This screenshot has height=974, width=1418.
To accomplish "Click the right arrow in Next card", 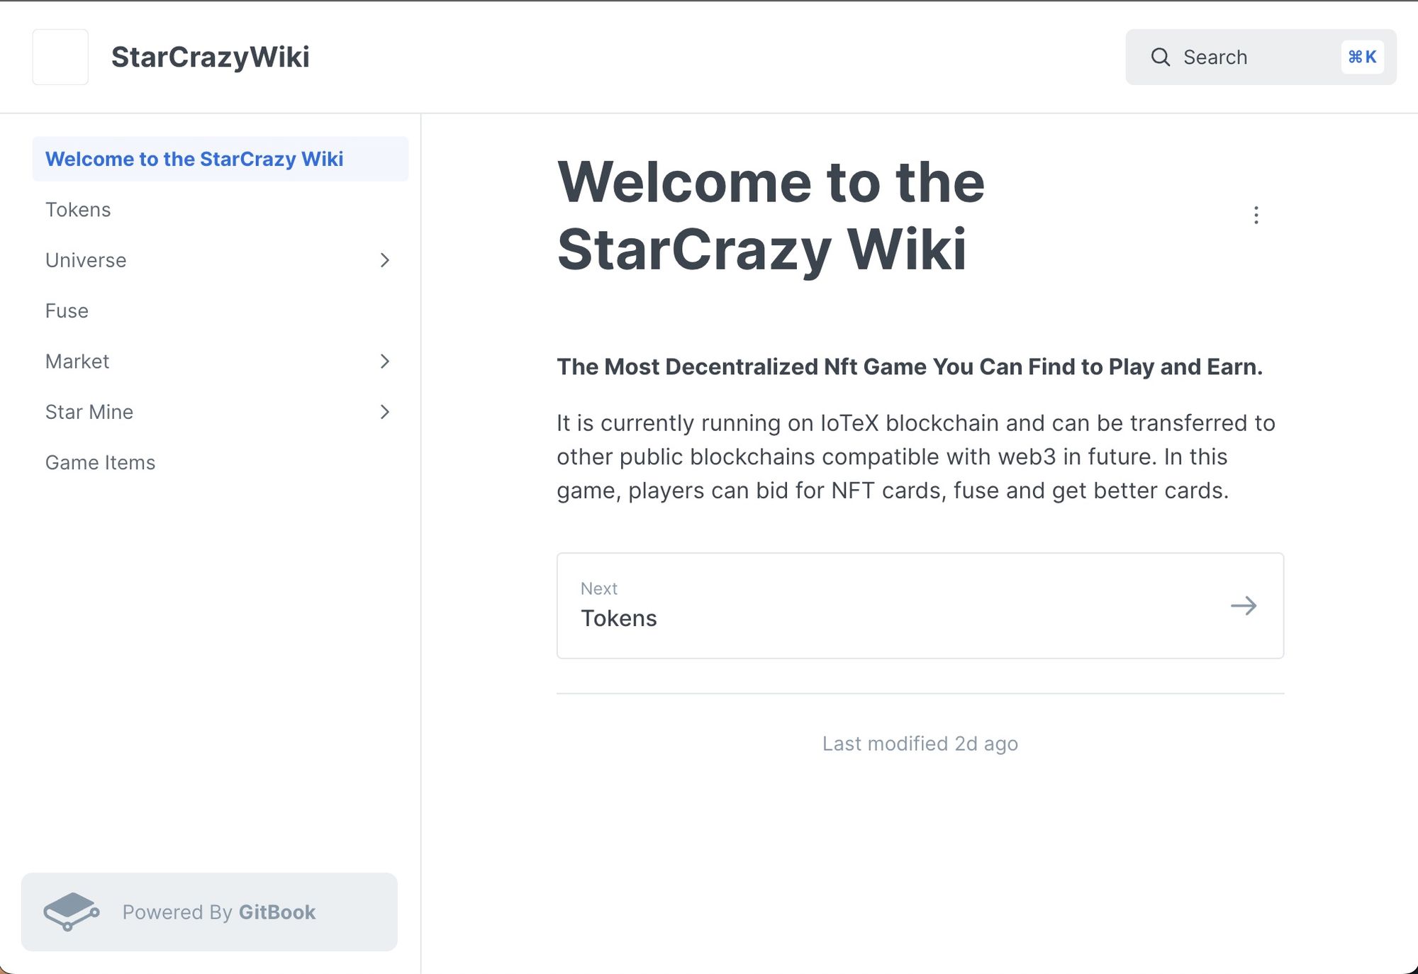I will (x=1244, y=605).
